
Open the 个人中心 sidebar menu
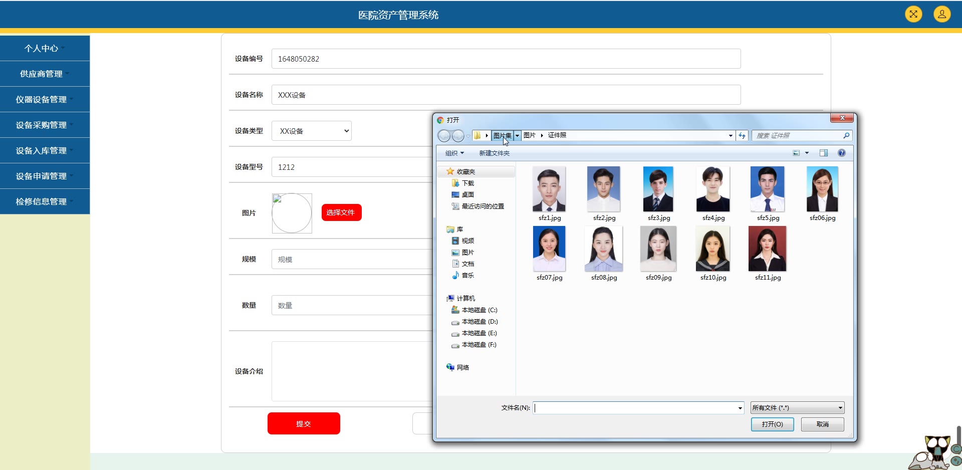45,48
